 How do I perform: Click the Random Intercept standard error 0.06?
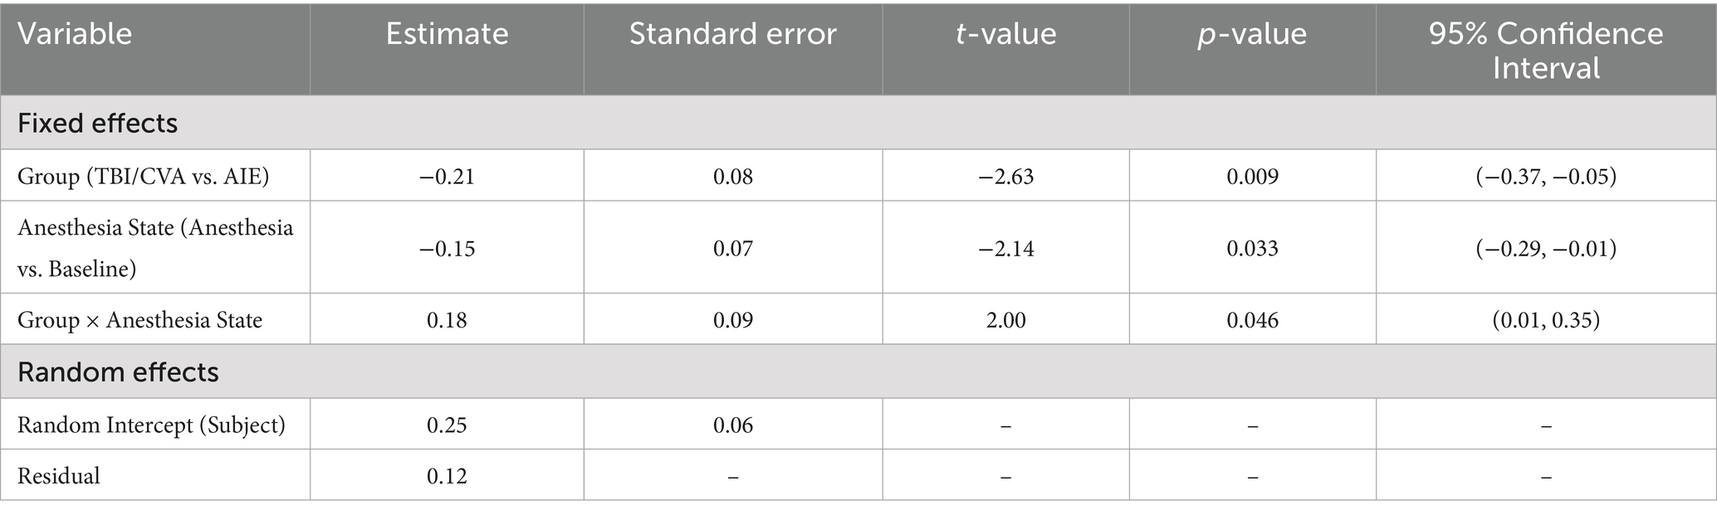click(x=732, y=425)
